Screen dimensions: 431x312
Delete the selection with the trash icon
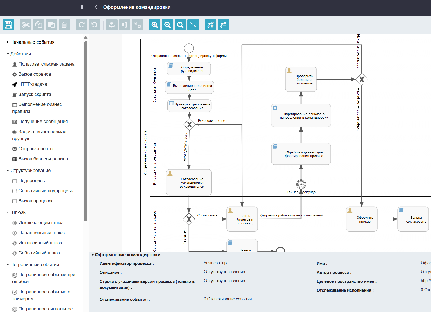(64, 25)
